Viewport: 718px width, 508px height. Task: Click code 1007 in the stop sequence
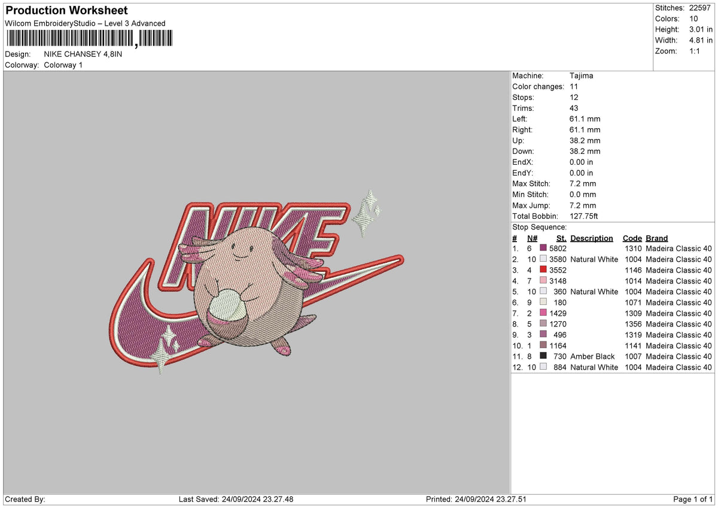click(633, 356)
